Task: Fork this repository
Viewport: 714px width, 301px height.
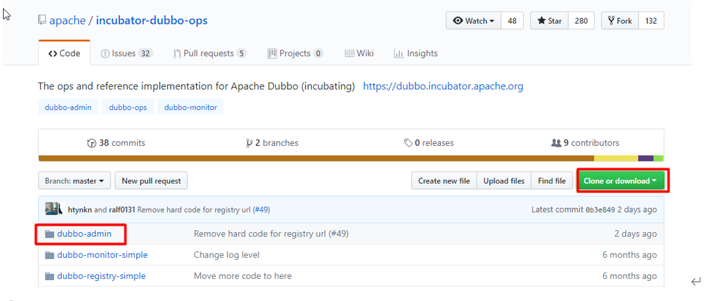Action: (620, 21)
